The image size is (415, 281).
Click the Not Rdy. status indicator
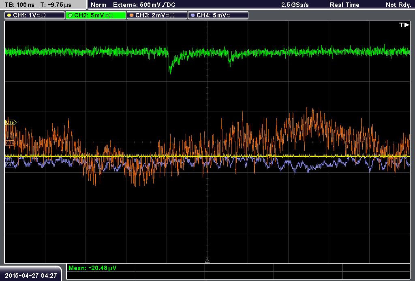(x=398, y=5)
